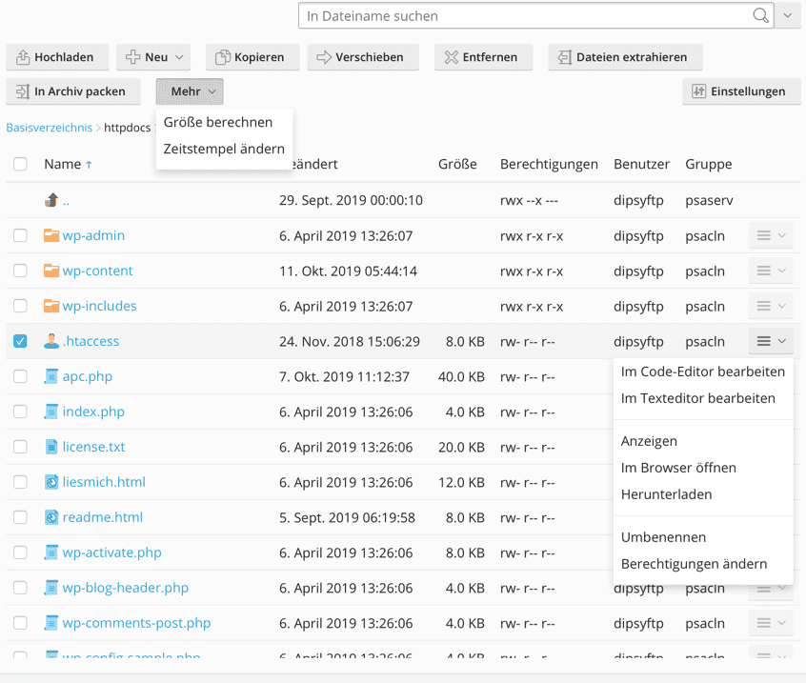
Task: Toggle the select-all checkbox in header
Action: pos(20,164)
